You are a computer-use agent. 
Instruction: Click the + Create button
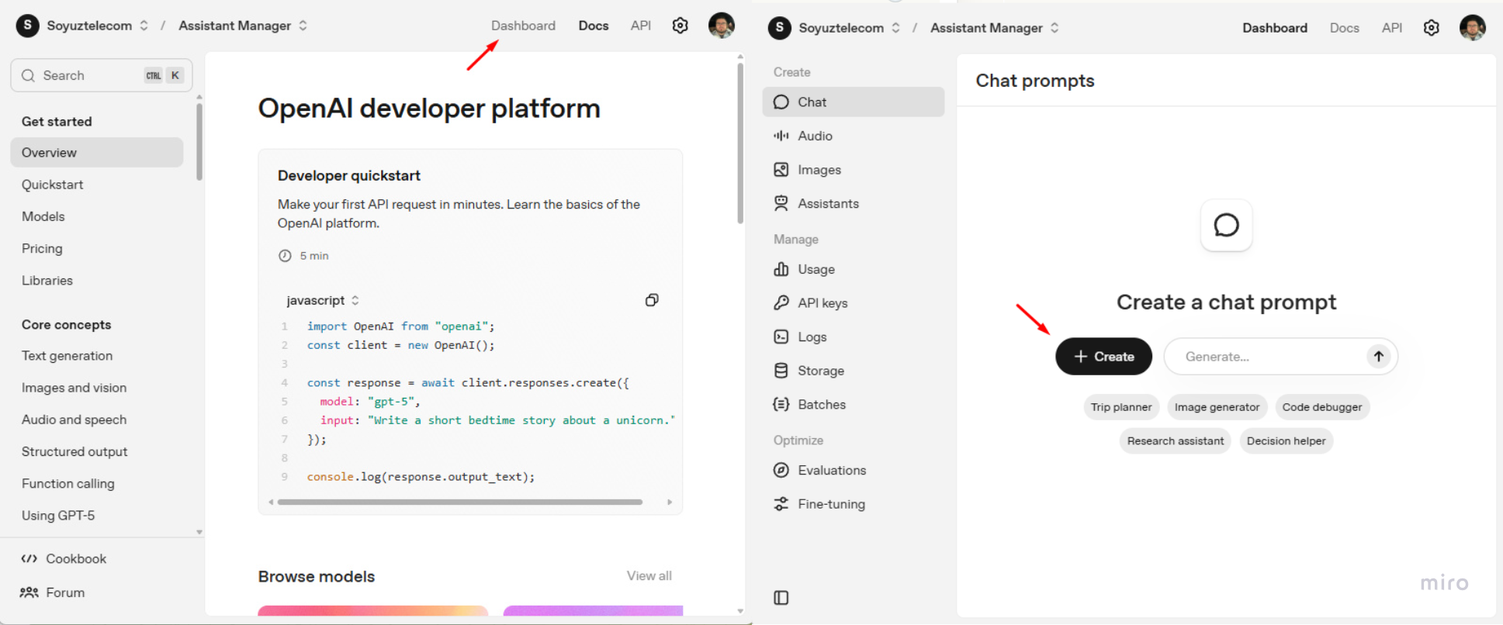coord(1103,357)
